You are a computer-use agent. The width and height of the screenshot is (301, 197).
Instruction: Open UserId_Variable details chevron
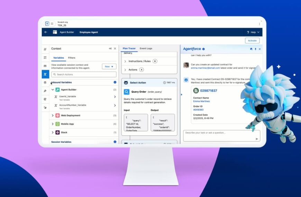tap(115, 97)
